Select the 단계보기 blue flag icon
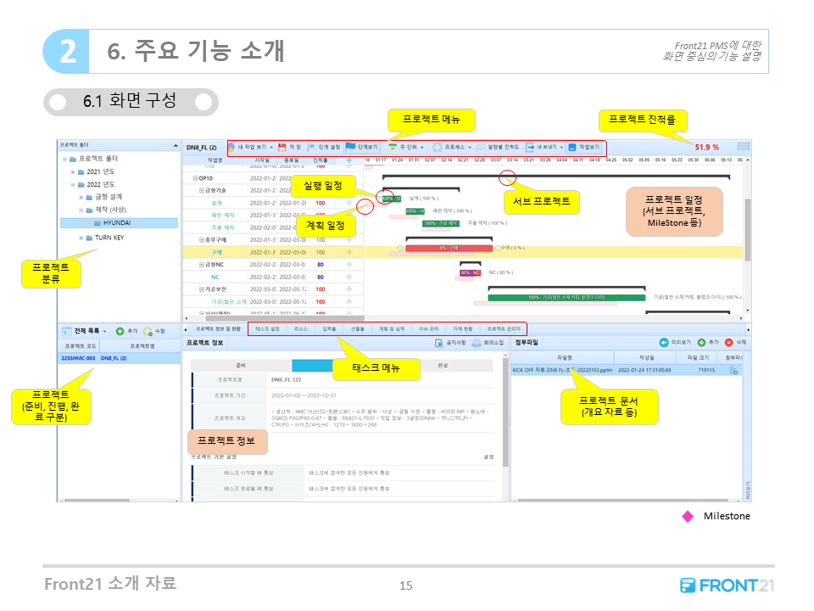The height and width of the screenshot is (611, 814). (350, 147)
